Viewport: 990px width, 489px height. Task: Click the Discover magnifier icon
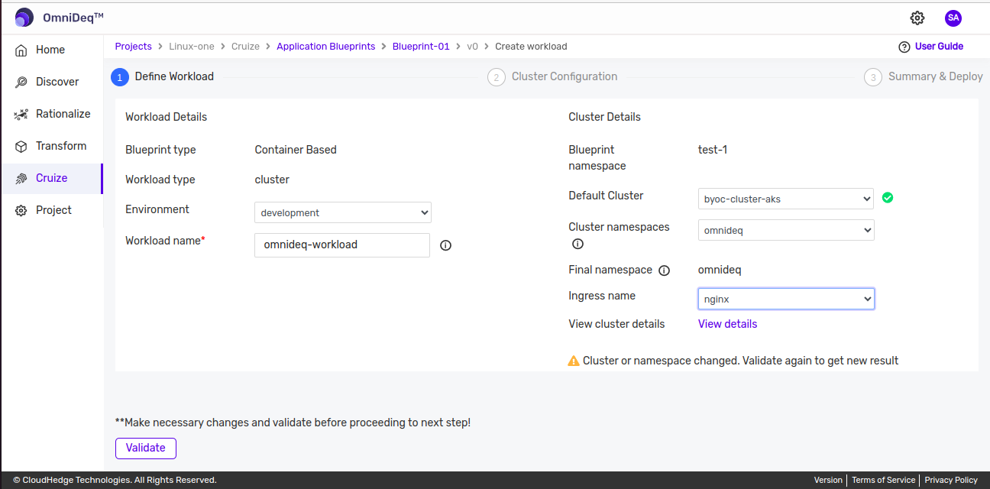(x=21, y=82)
